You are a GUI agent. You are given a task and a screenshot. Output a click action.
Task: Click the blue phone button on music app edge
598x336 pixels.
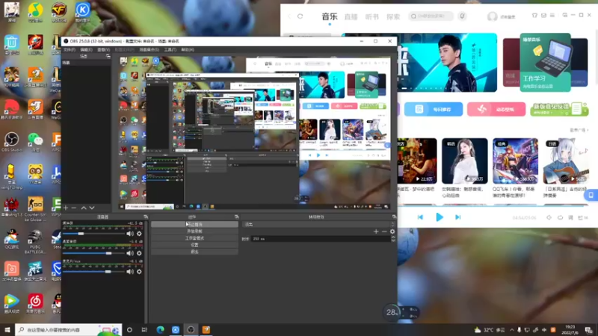pos(591,195)
